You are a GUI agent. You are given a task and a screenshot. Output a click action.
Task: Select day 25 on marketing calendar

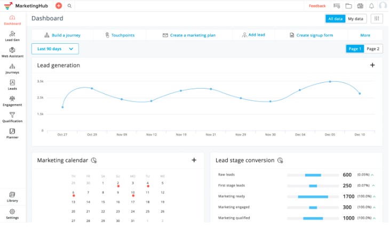coord(148,211)
